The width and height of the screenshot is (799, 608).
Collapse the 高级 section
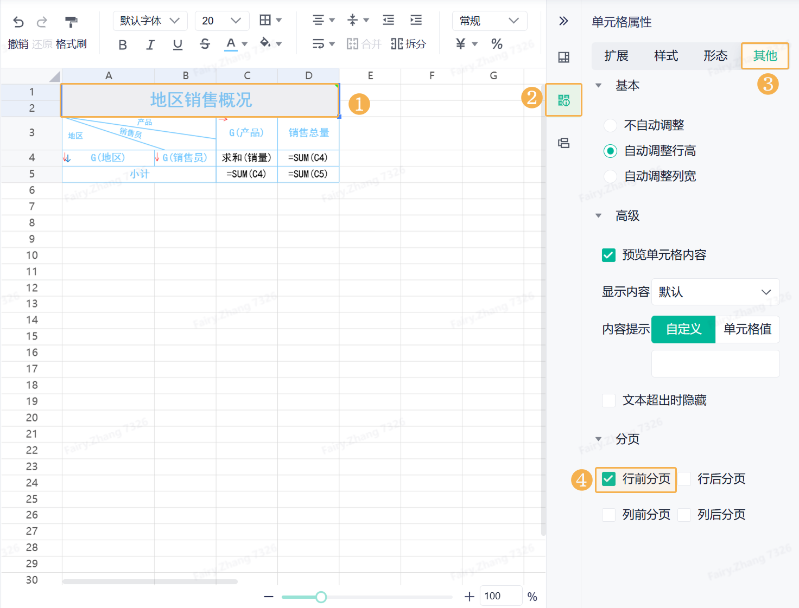599,216
